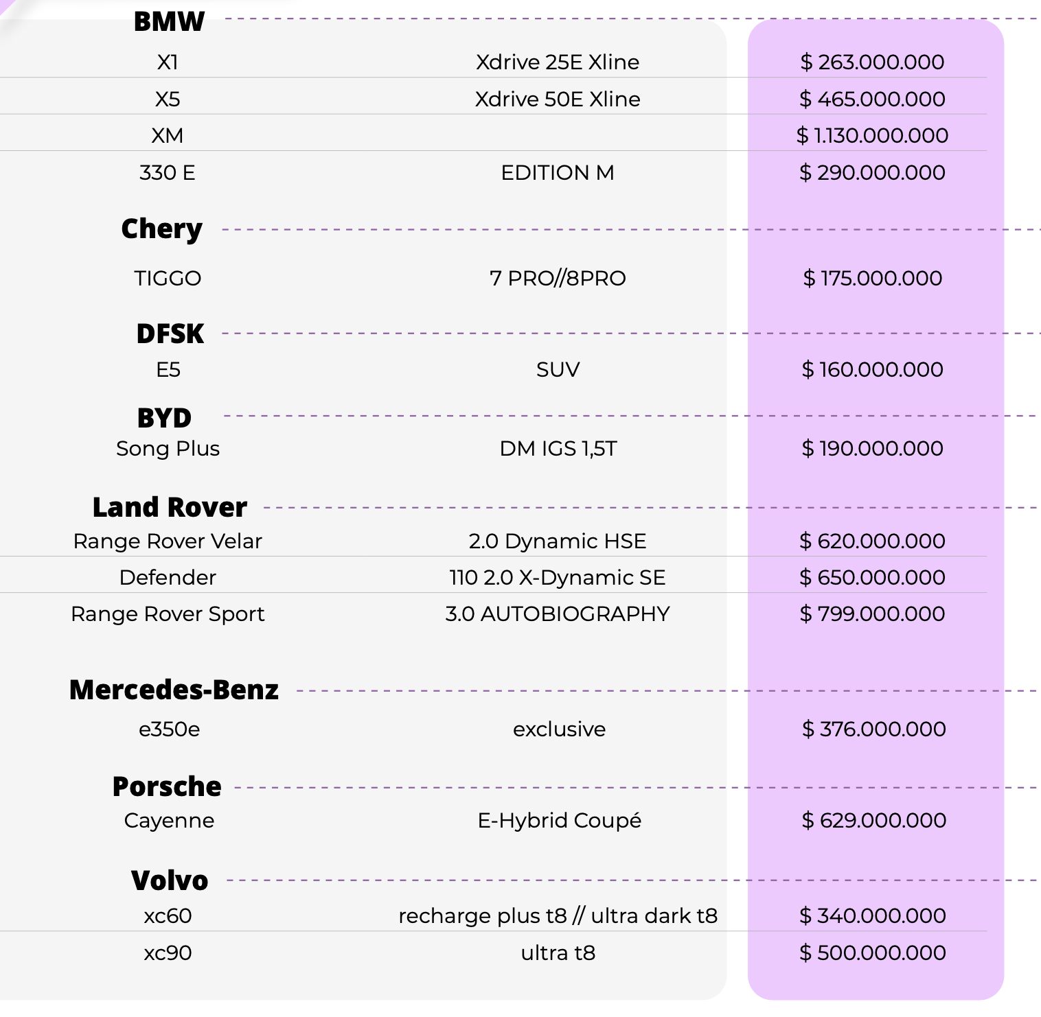Click the 3.0 AUTOBIOGRAPHY version text
Image resolution: width=1041 pixels, height=1017 pixels.
click(558, 614)
